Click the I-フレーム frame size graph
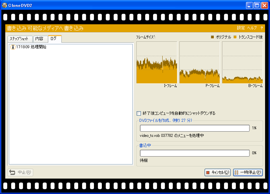This screenshot has height=194, width=270. tap(157, 62)
